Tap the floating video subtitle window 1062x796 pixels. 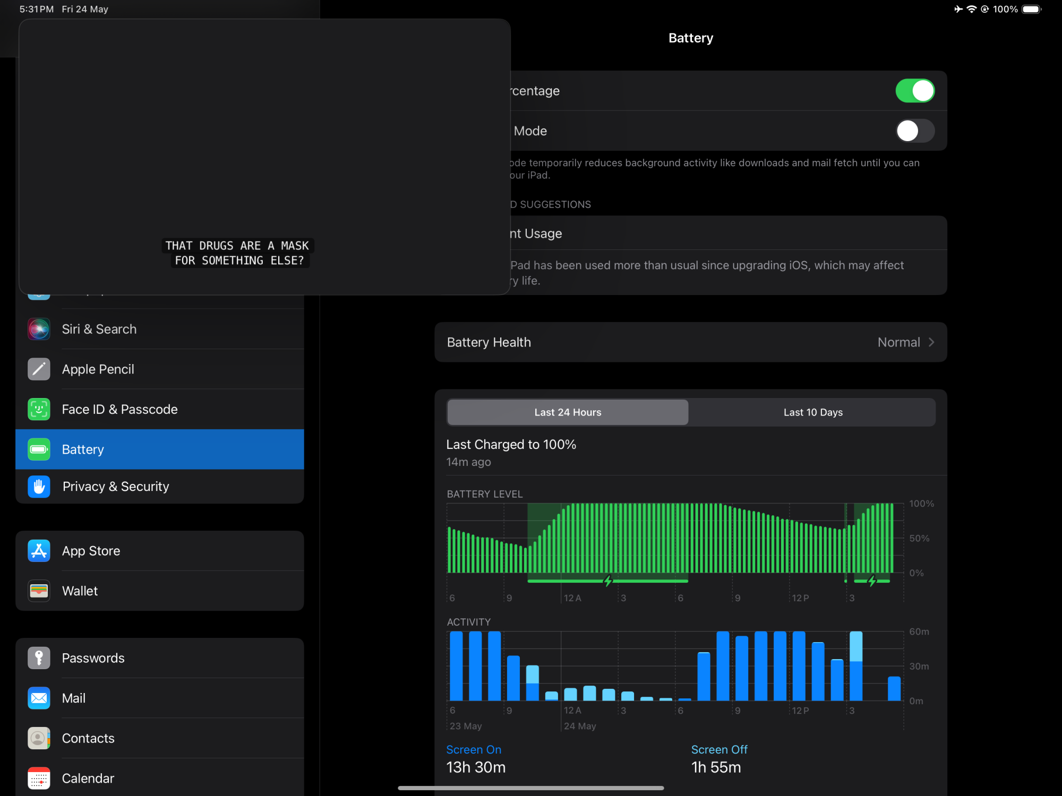[x=264, y=157]
